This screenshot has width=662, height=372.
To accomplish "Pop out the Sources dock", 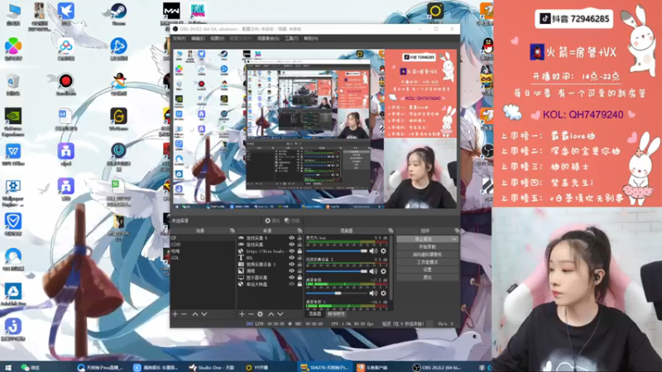I will (300, 231).
